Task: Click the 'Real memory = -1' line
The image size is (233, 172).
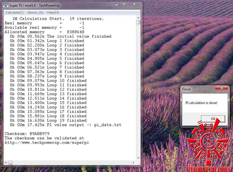Action: (x=44, y=23)
